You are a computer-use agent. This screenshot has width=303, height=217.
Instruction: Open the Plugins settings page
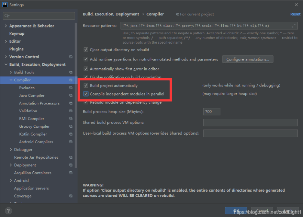tap(16, 49)
